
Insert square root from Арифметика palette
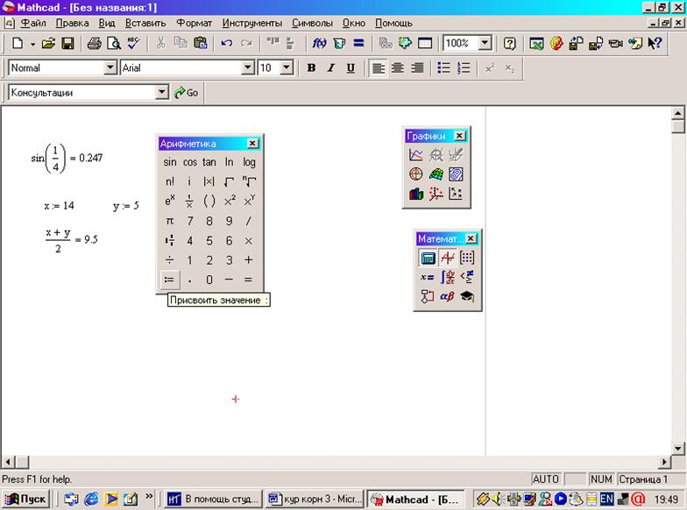point(229,181)
